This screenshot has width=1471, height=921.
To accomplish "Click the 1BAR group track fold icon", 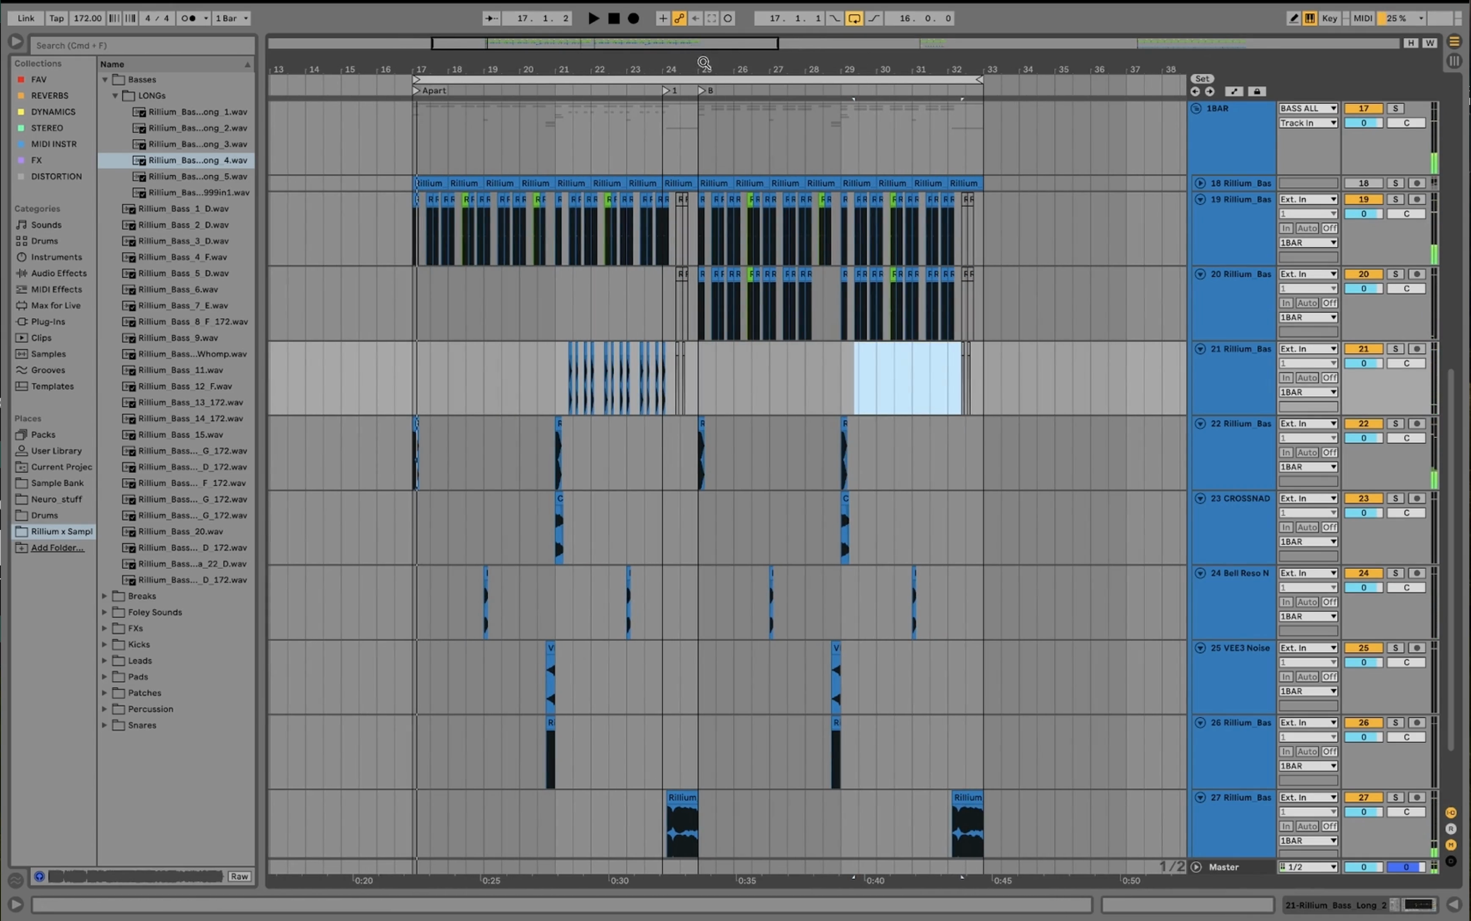I will (x=1196, y=108).
